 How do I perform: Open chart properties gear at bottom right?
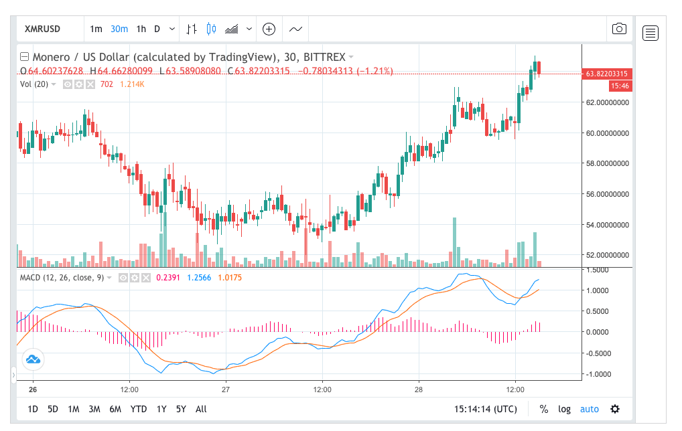(615, 409)
